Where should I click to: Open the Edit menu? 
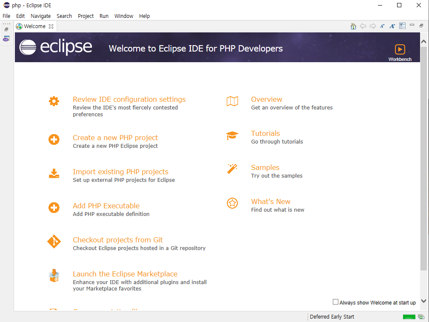(x=20, y=16)
